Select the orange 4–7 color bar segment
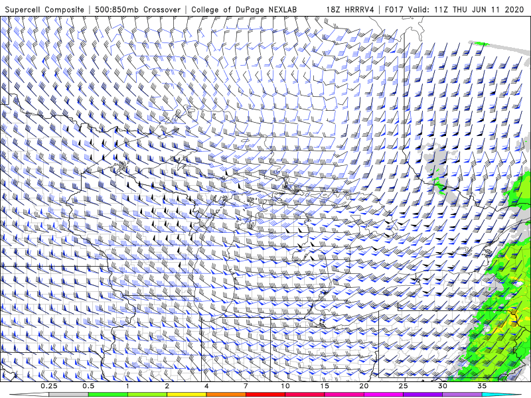The width and height of the screenshot is (531, 398). coord(226,395)
